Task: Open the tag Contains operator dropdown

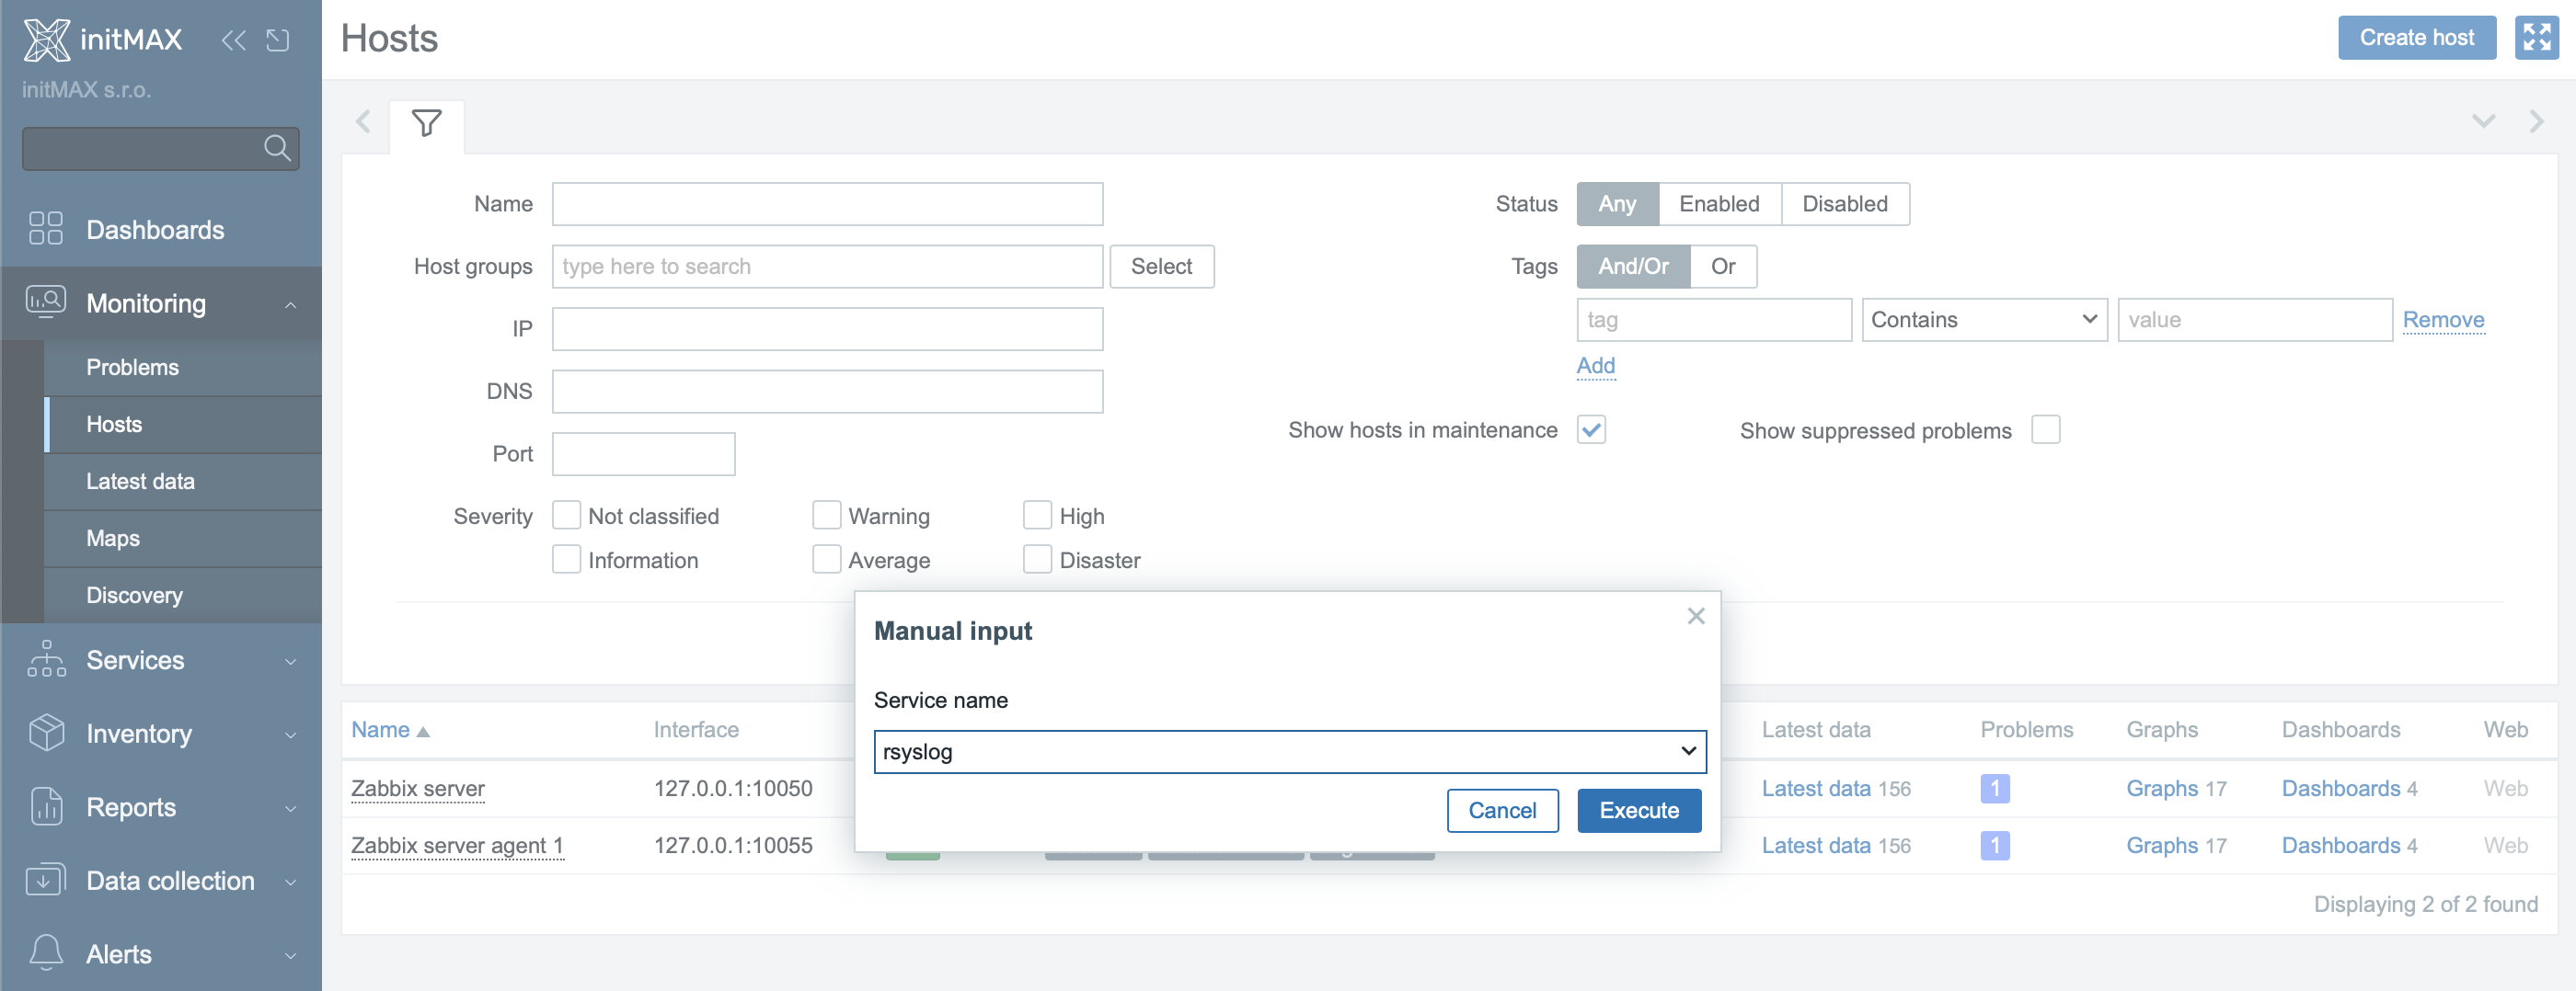Action: (1983, 320)
